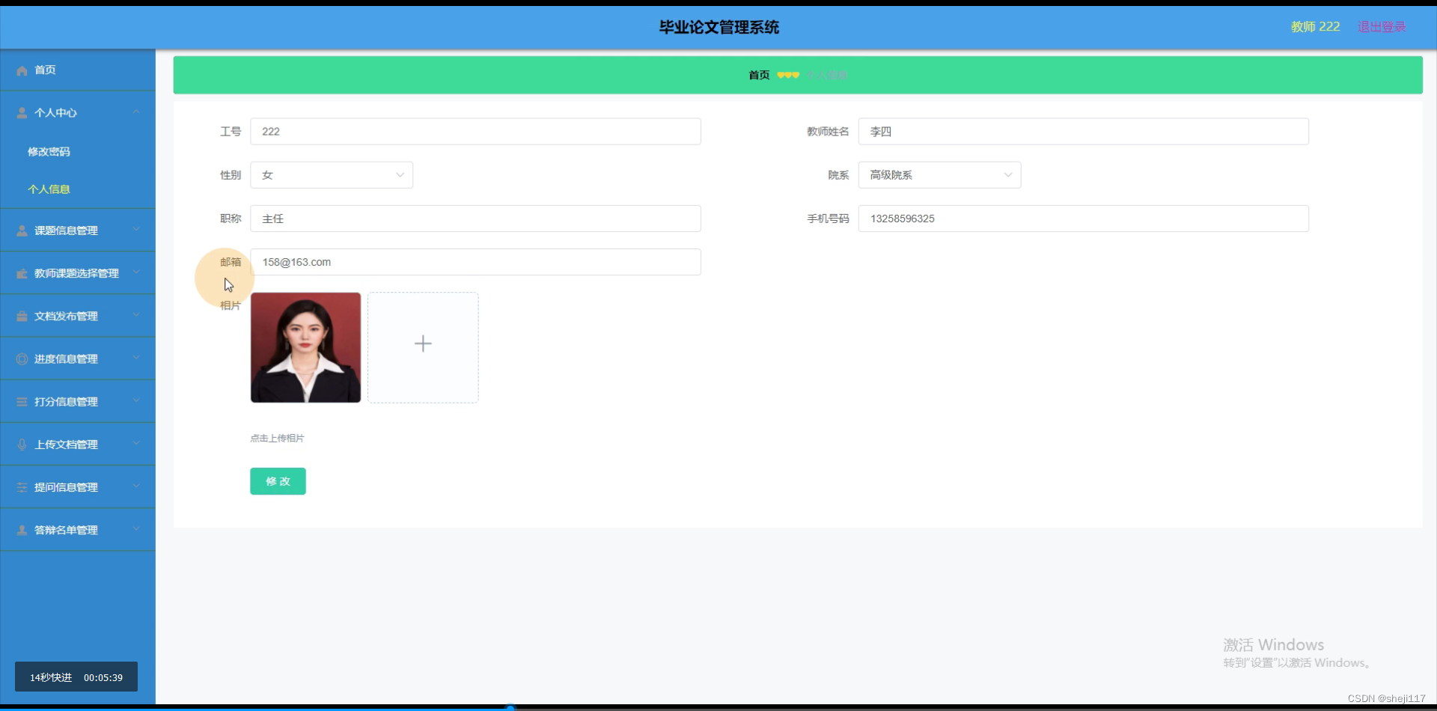The height and width of the screenshot is (711, 1437).
Task: Click the 邮箱 email input field
Action: [x=475, y=262]
